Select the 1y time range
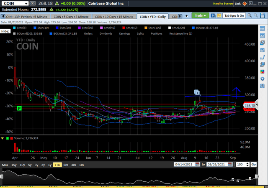Screen dimensions: 268x188 pos(49,165)
